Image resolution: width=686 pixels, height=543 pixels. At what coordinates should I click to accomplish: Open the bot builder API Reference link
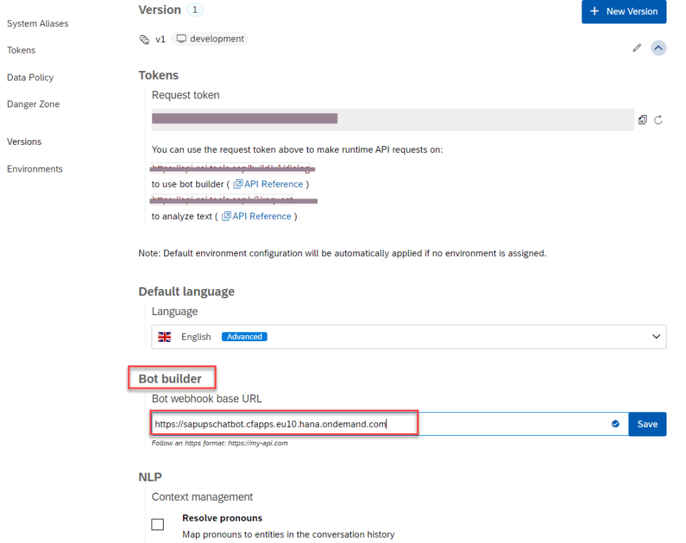pyautogui.click(x=268, y=184)
